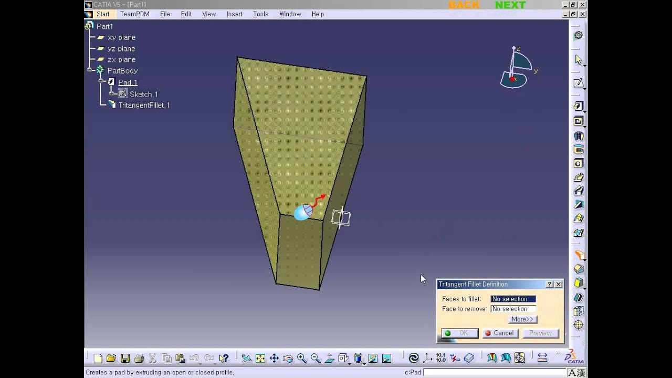This screenshot has height=378, width=672.
Task: Click the Sketcher icon in right toolbar
Action: tap(578, 83)
